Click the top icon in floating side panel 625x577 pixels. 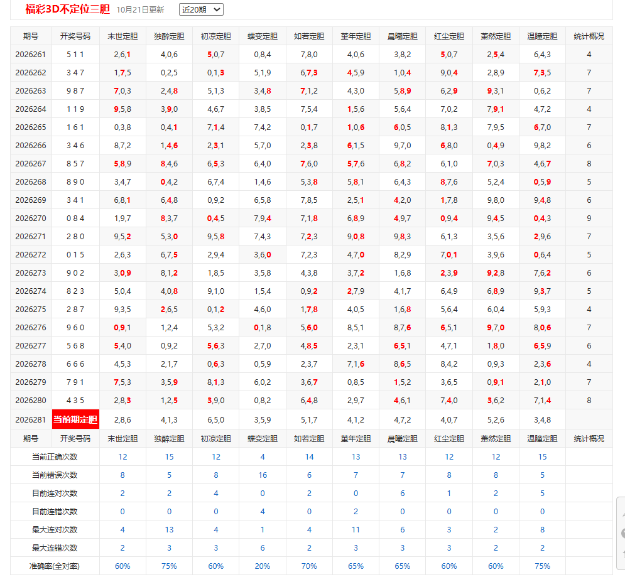pos(623,514)
